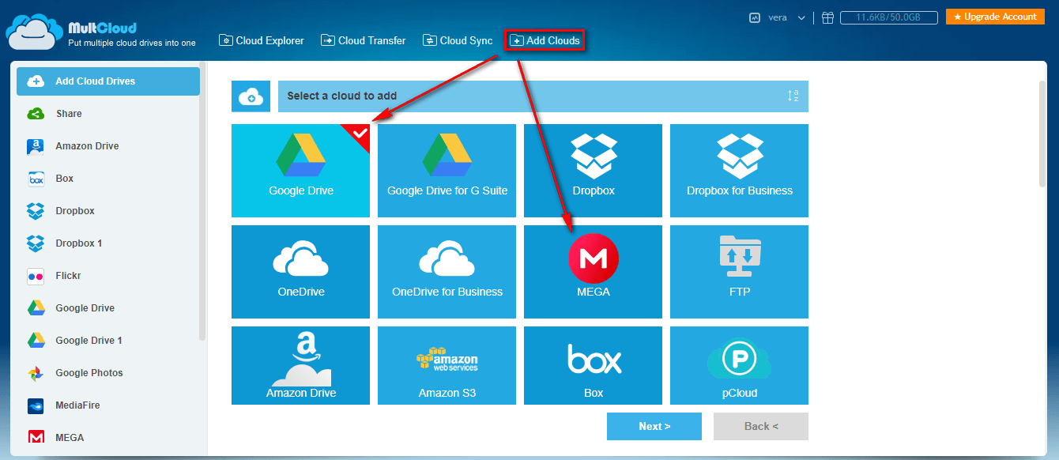Choose the FTP cloud tile
Viewport: 1059px width, 460px height.
tap(739, 272)
